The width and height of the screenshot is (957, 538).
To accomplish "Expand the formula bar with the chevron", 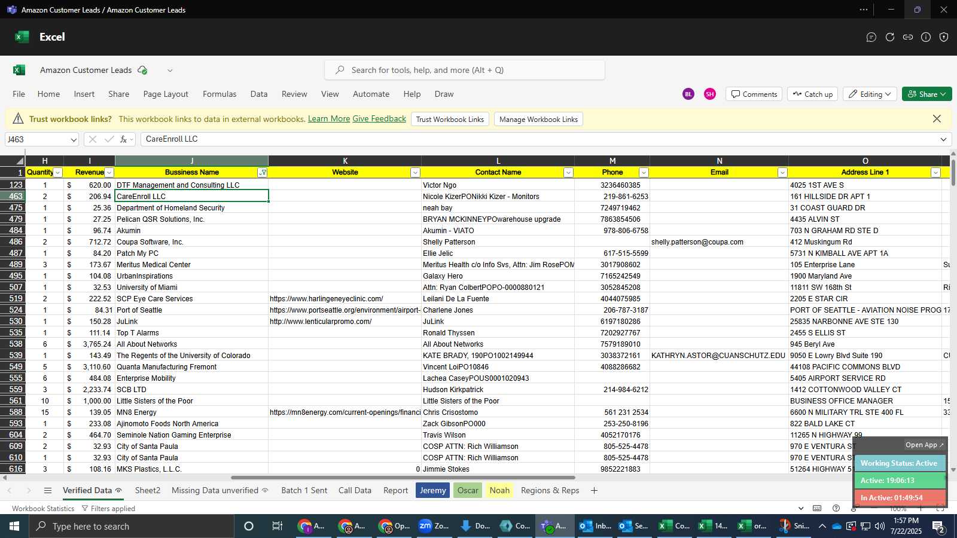I will (x=943, y=139).
